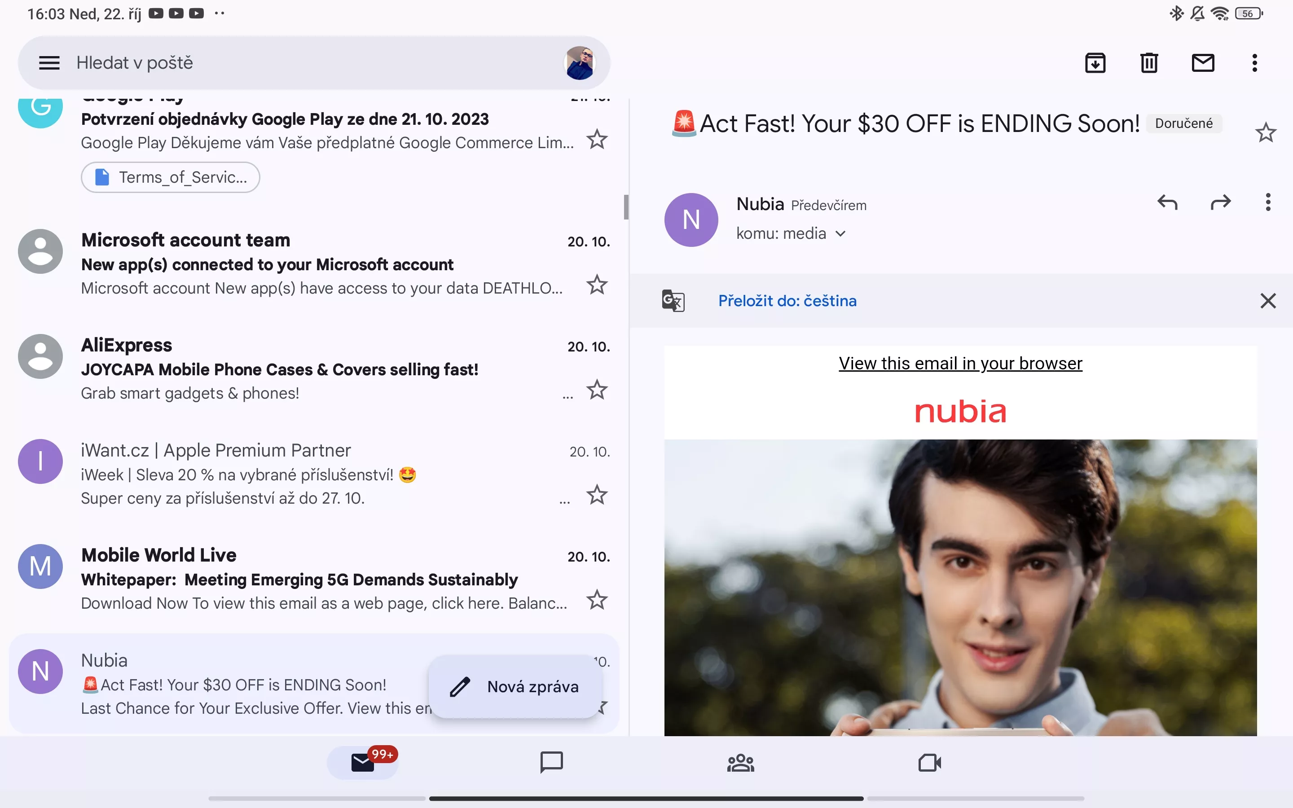Switch to the Chat tab
Viewport: 1293px width, 808px height.
click(x=551, y=763)
